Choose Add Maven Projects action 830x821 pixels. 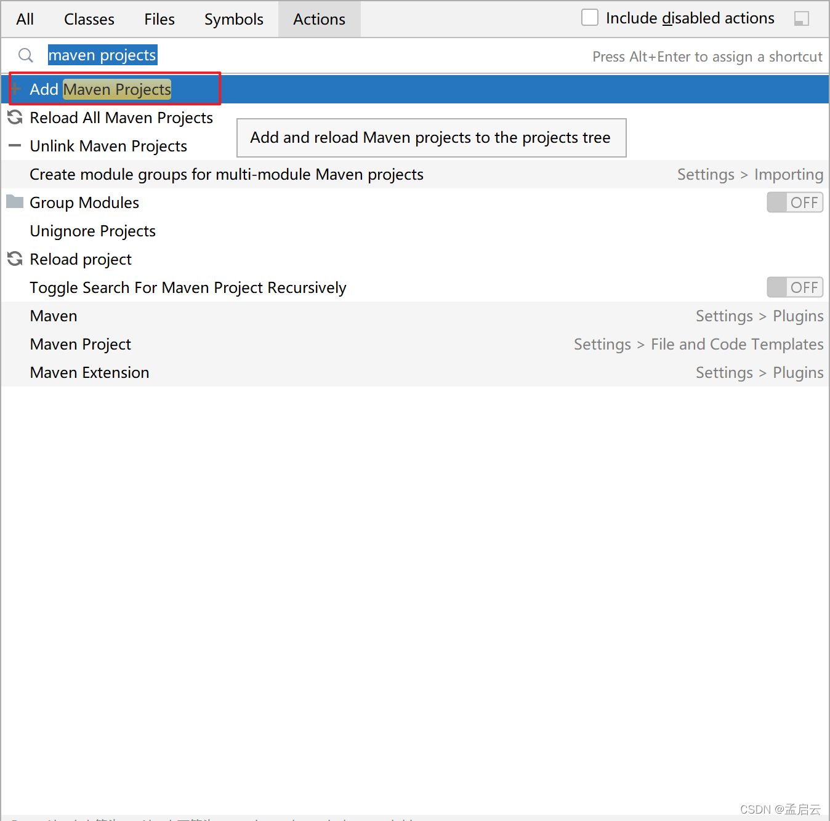click(x=415, y=89)
